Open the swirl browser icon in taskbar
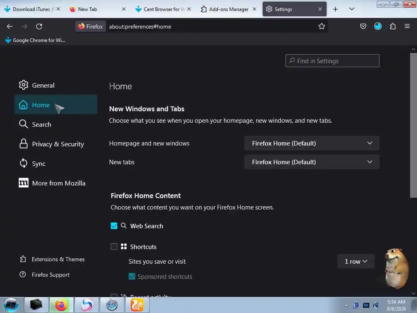Viewport: 417px width, 313px height. 87,305
